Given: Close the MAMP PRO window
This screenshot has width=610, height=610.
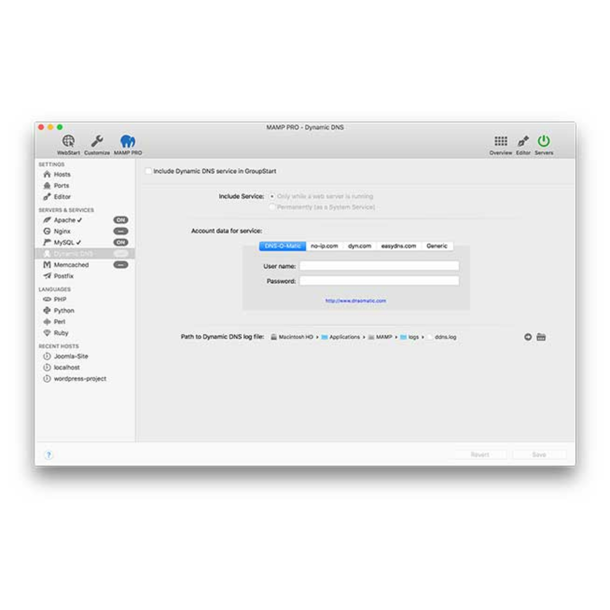Looking at the screenshot, I should pyautogui.click(x=41, y=127).
